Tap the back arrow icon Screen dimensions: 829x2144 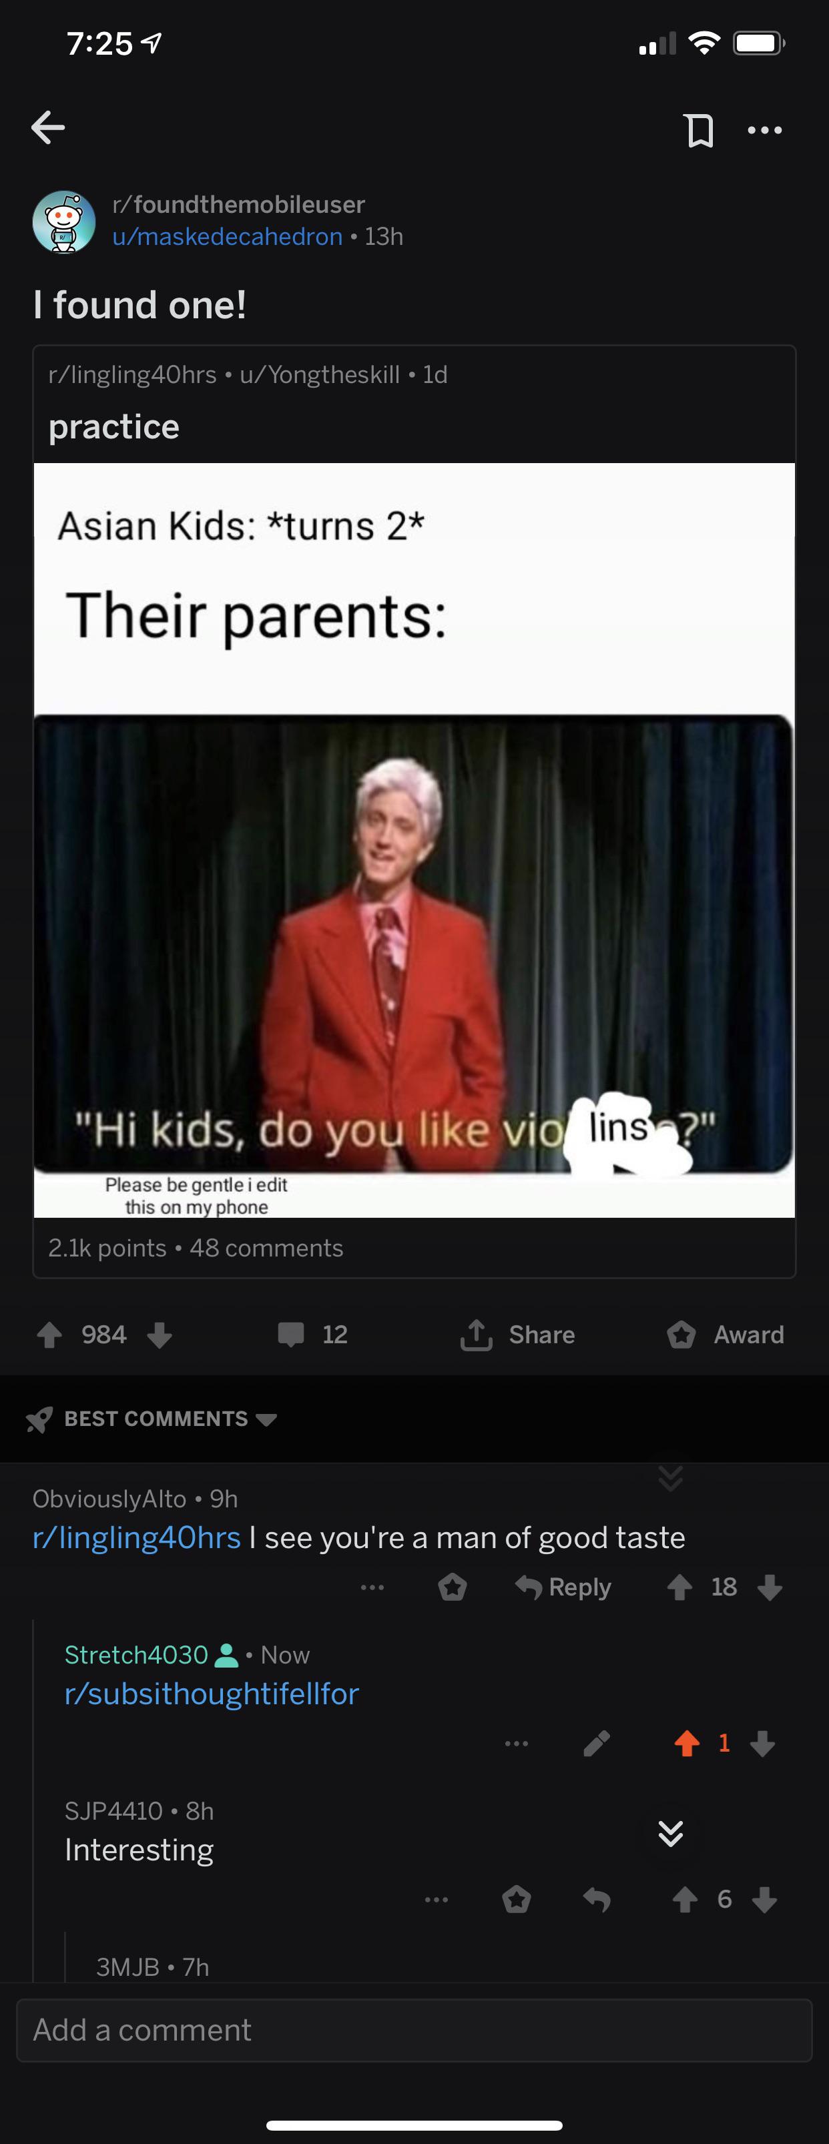47,127
